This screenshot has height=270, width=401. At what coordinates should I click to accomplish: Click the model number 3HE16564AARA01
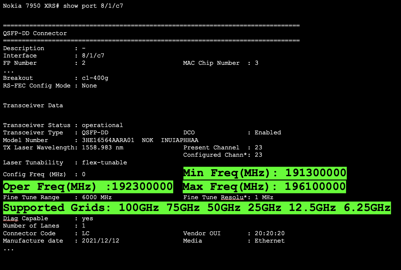click(x=108, y=140)
